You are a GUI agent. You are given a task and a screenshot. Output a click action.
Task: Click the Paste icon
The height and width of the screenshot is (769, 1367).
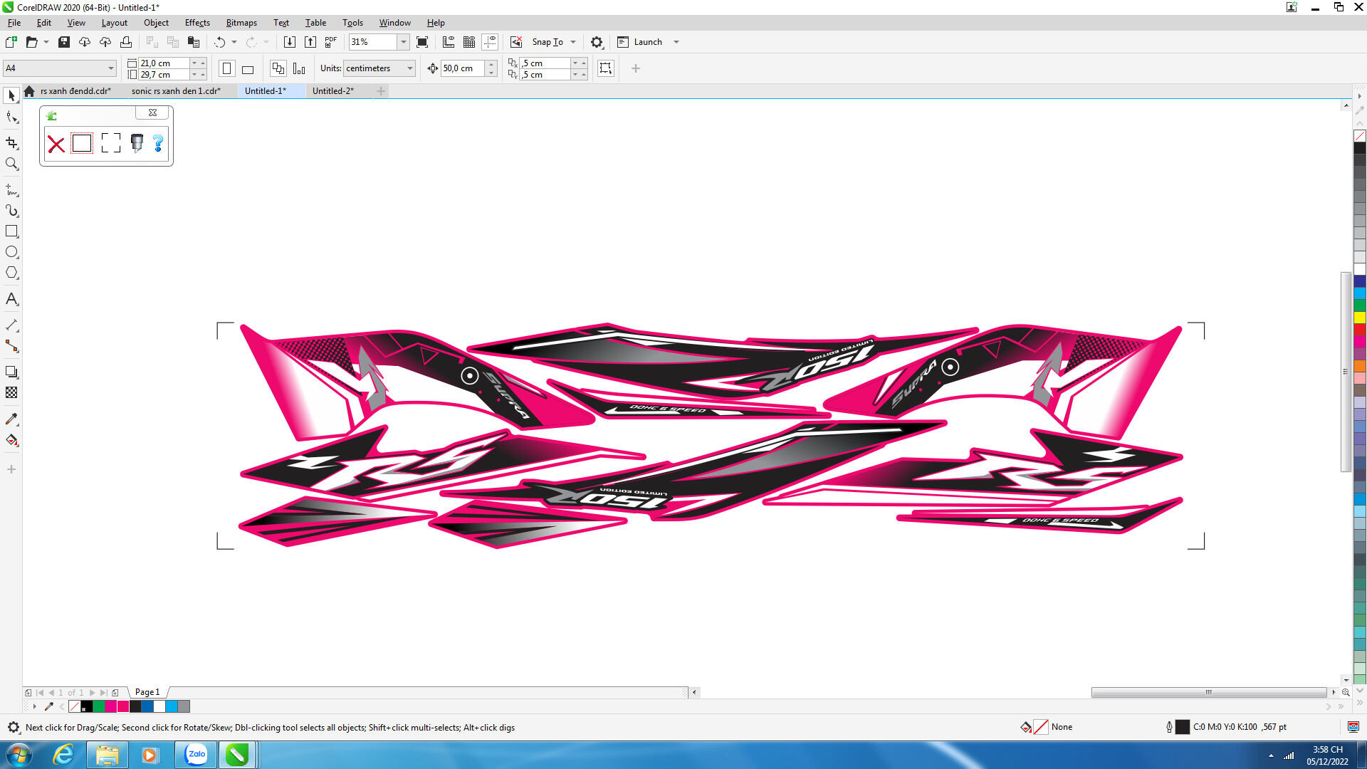[x=193, y=42]
